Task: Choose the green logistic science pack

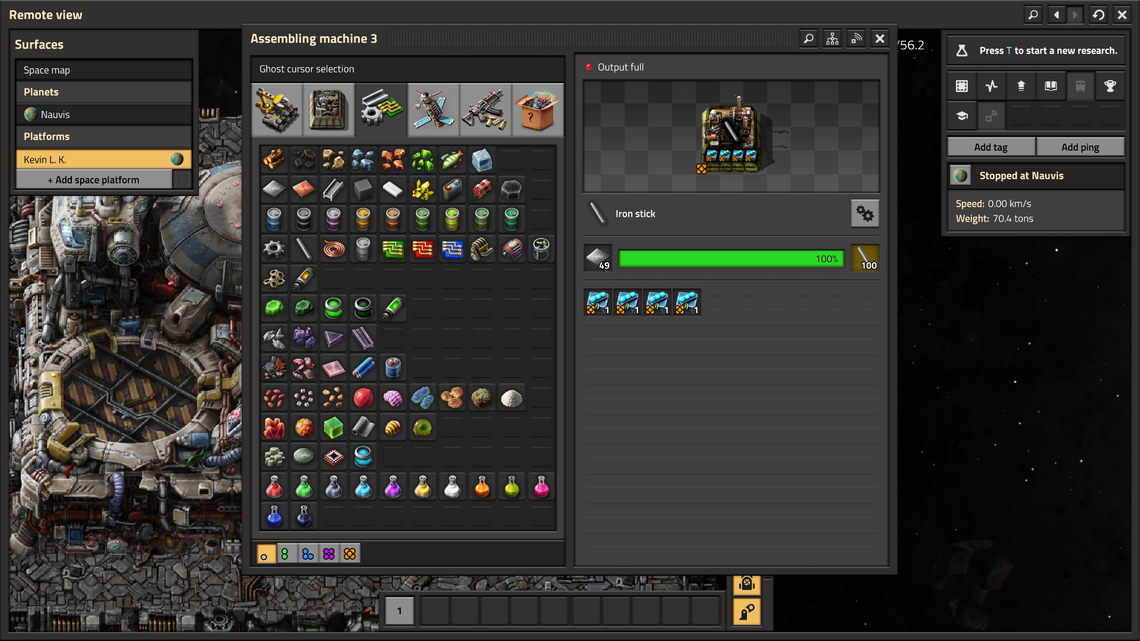Action: pyautogui.click(x=304, y=487)
